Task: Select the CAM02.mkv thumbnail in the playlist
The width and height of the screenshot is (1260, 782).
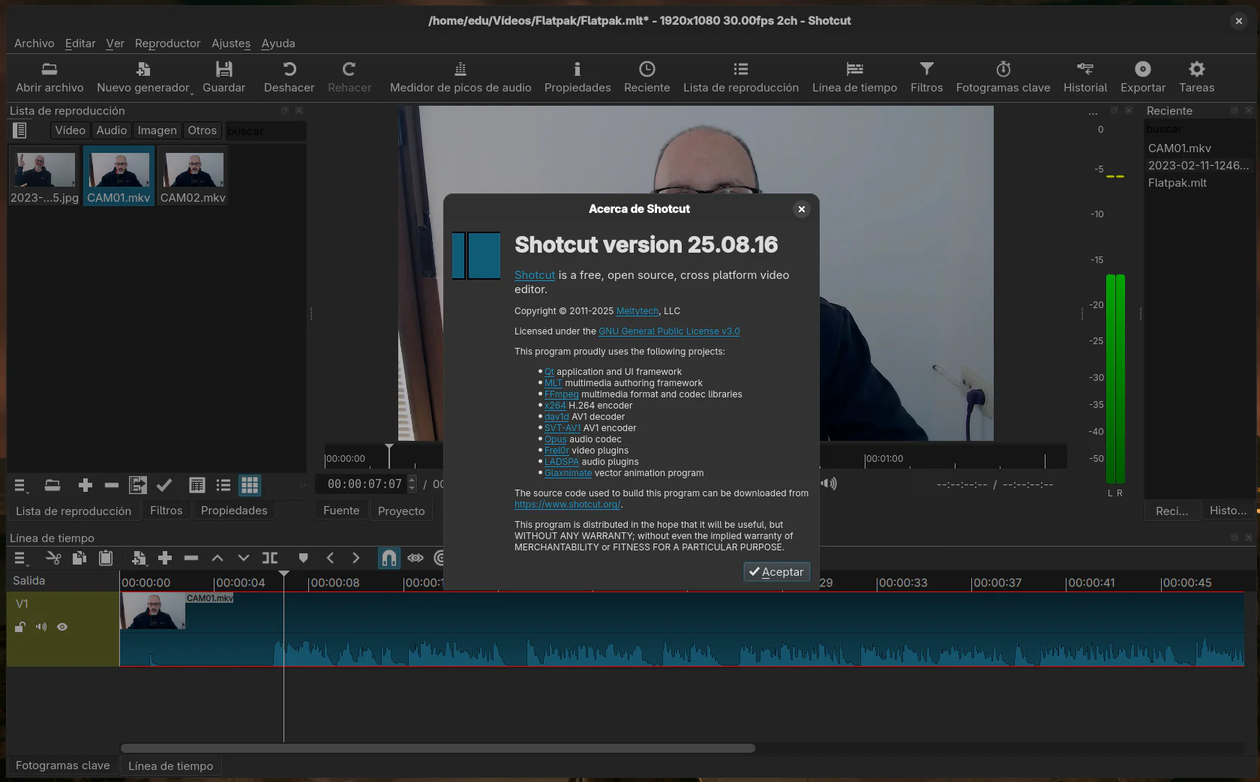Action: click(x=192, y=173)
